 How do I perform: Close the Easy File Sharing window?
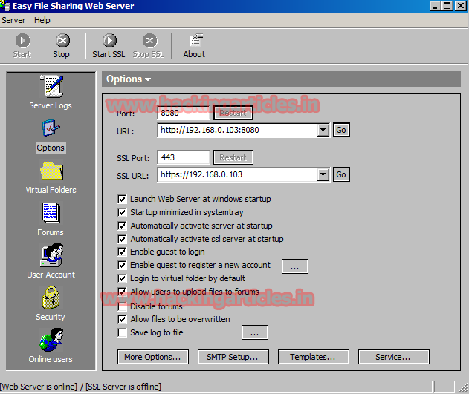460,6
